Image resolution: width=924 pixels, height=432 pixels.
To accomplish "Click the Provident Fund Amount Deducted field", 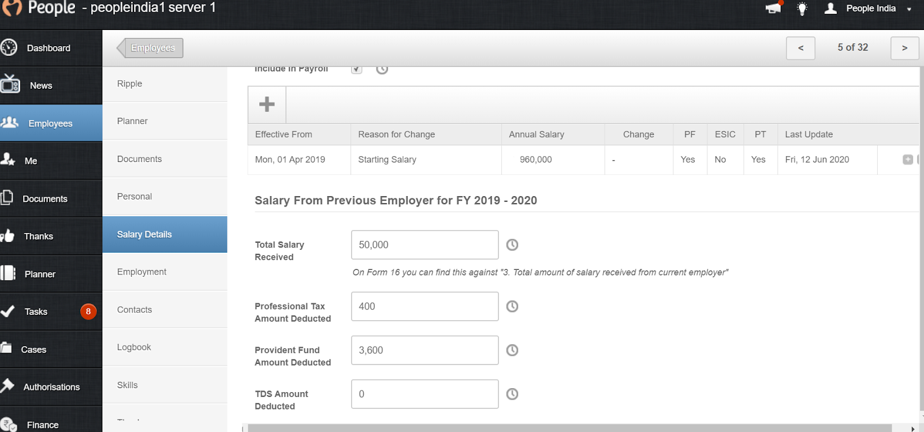I will click(x=425, y=350).
